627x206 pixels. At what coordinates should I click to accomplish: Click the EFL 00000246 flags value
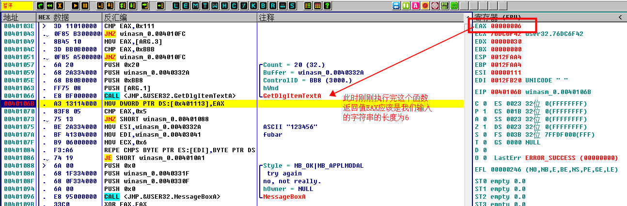(506, 170)
